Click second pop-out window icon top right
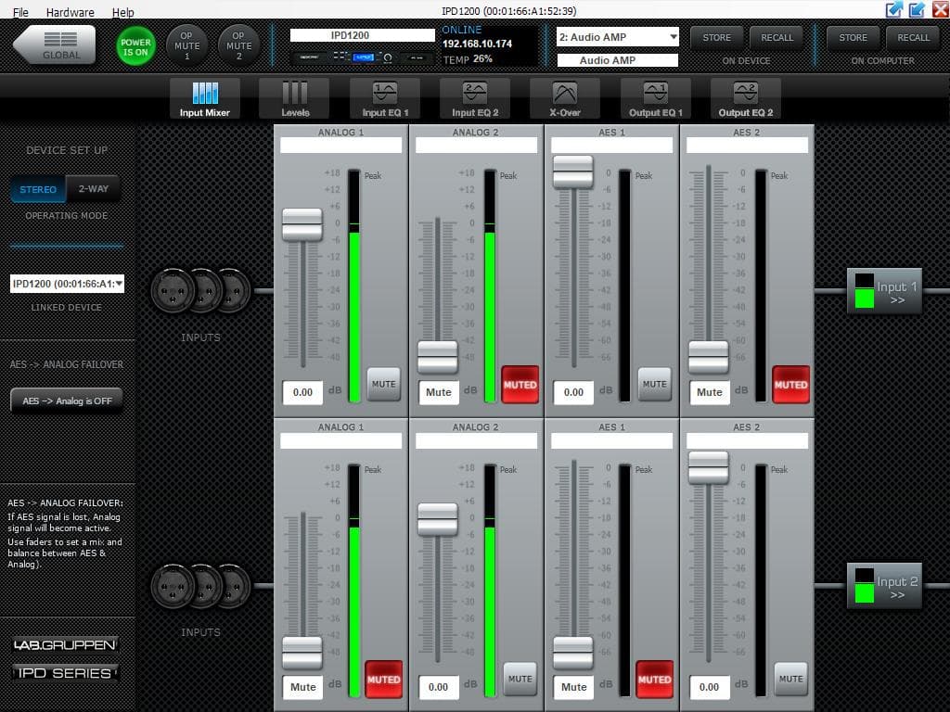This screenshot has width=950, height=712. click(x=917, y=9)
